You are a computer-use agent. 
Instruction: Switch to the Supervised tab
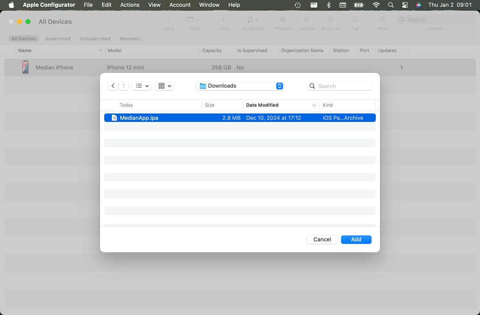pos(58,39)
